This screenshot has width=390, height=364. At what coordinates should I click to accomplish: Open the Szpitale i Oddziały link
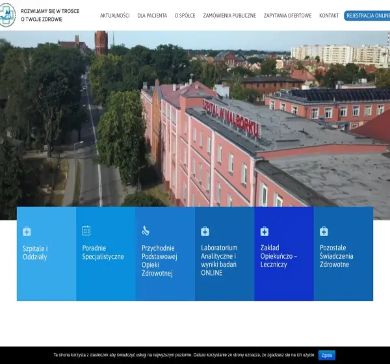pos(35,253)
